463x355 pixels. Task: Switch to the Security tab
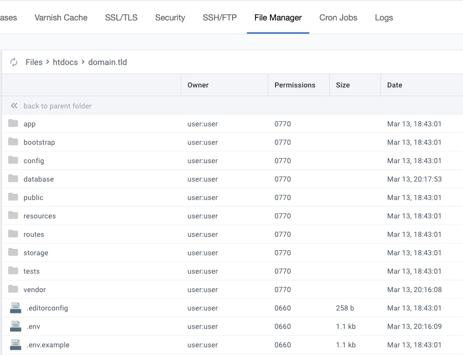(170, 17)
